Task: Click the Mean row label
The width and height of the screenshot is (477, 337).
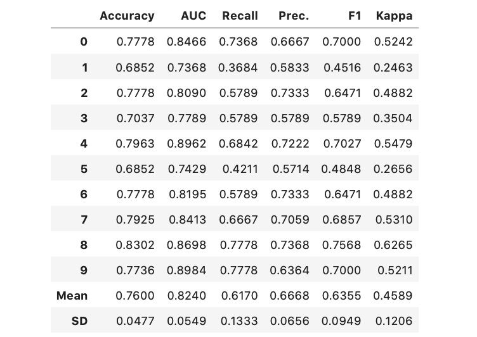Action: 72,296
